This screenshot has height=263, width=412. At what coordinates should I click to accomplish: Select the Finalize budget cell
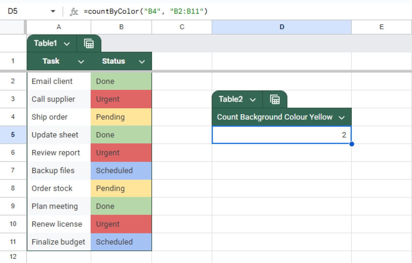58,242
